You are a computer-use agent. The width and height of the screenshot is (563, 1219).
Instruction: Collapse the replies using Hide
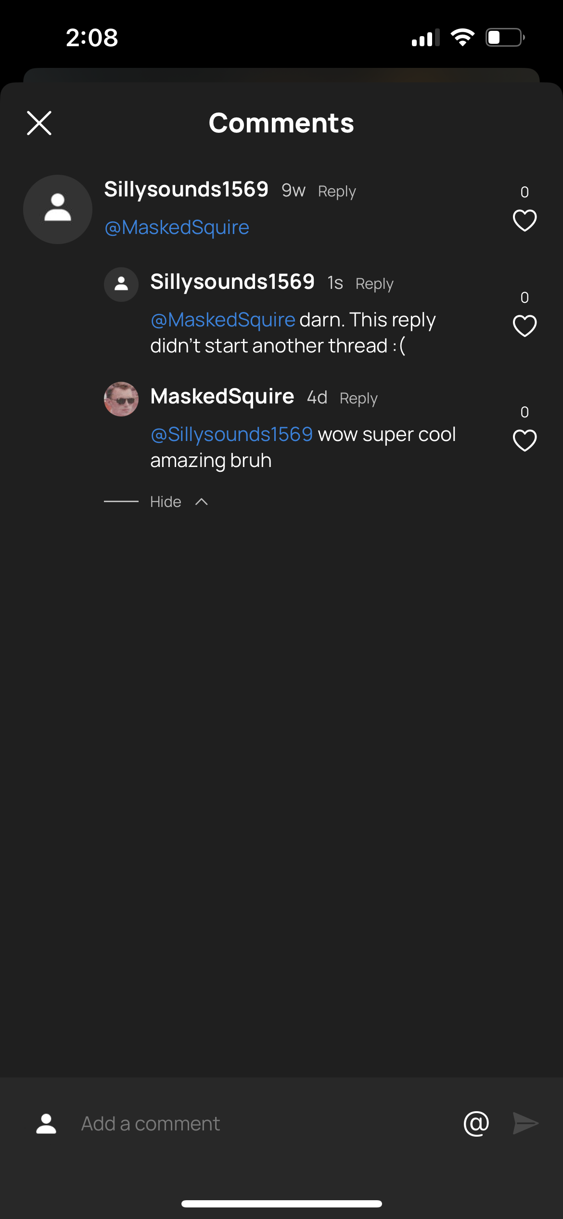(166, 501)
